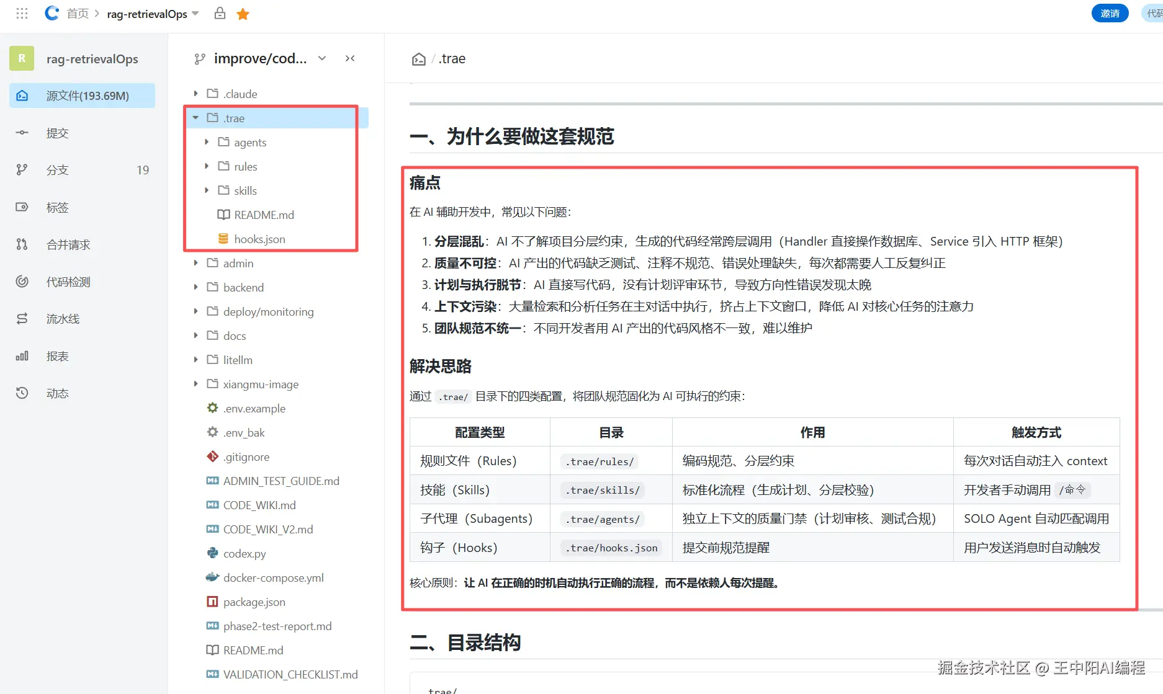Collapse the file tree panel

coord(350,58)
